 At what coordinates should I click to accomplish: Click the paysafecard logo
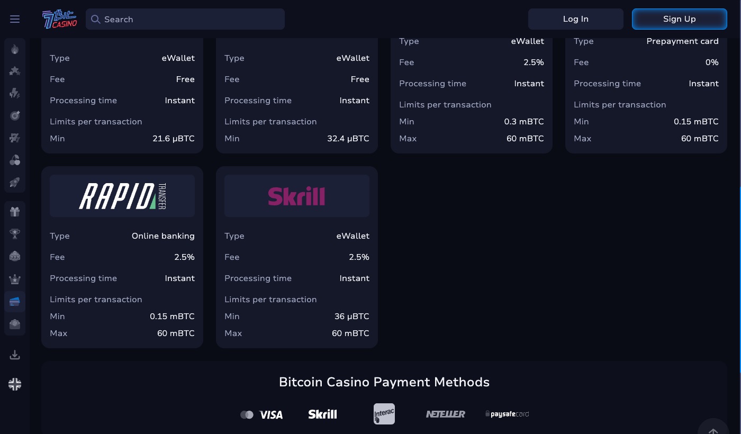click(507, 414)
